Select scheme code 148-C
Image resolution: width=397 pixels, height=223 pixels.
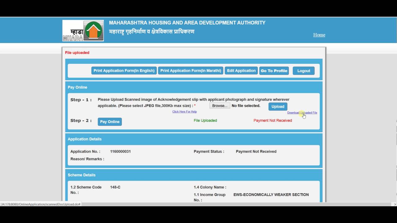[x=115, y=187]
